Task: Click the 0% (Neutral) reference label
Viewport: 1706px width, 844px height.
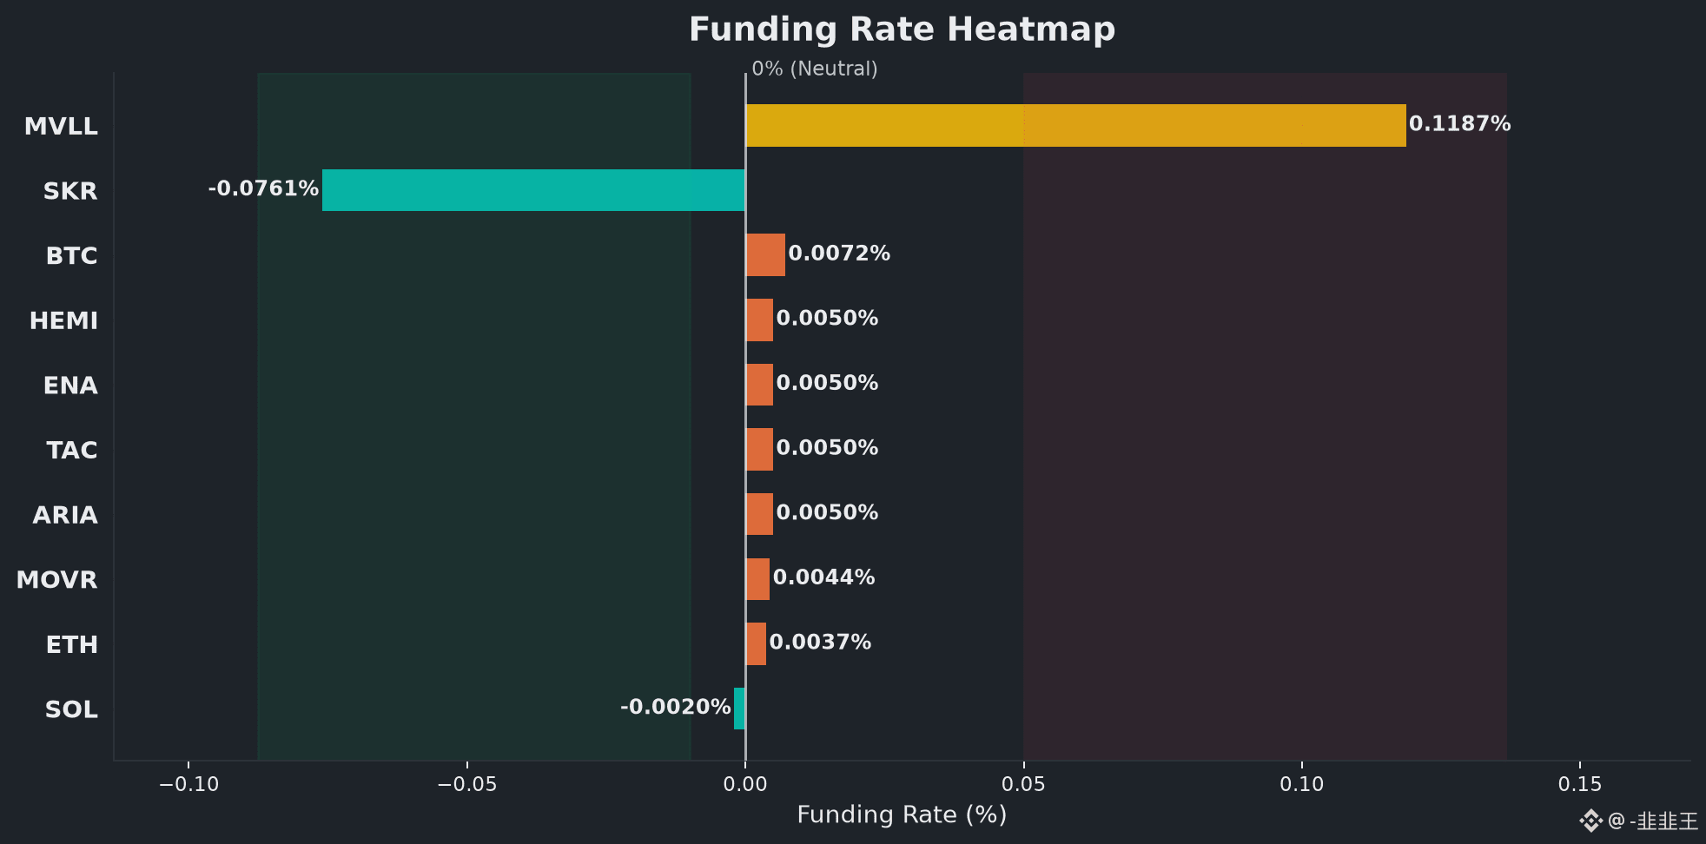Action: (x=815, y=69)
